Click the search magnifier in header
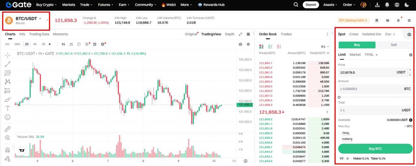The image size is (416, 166). coord(296,5)
